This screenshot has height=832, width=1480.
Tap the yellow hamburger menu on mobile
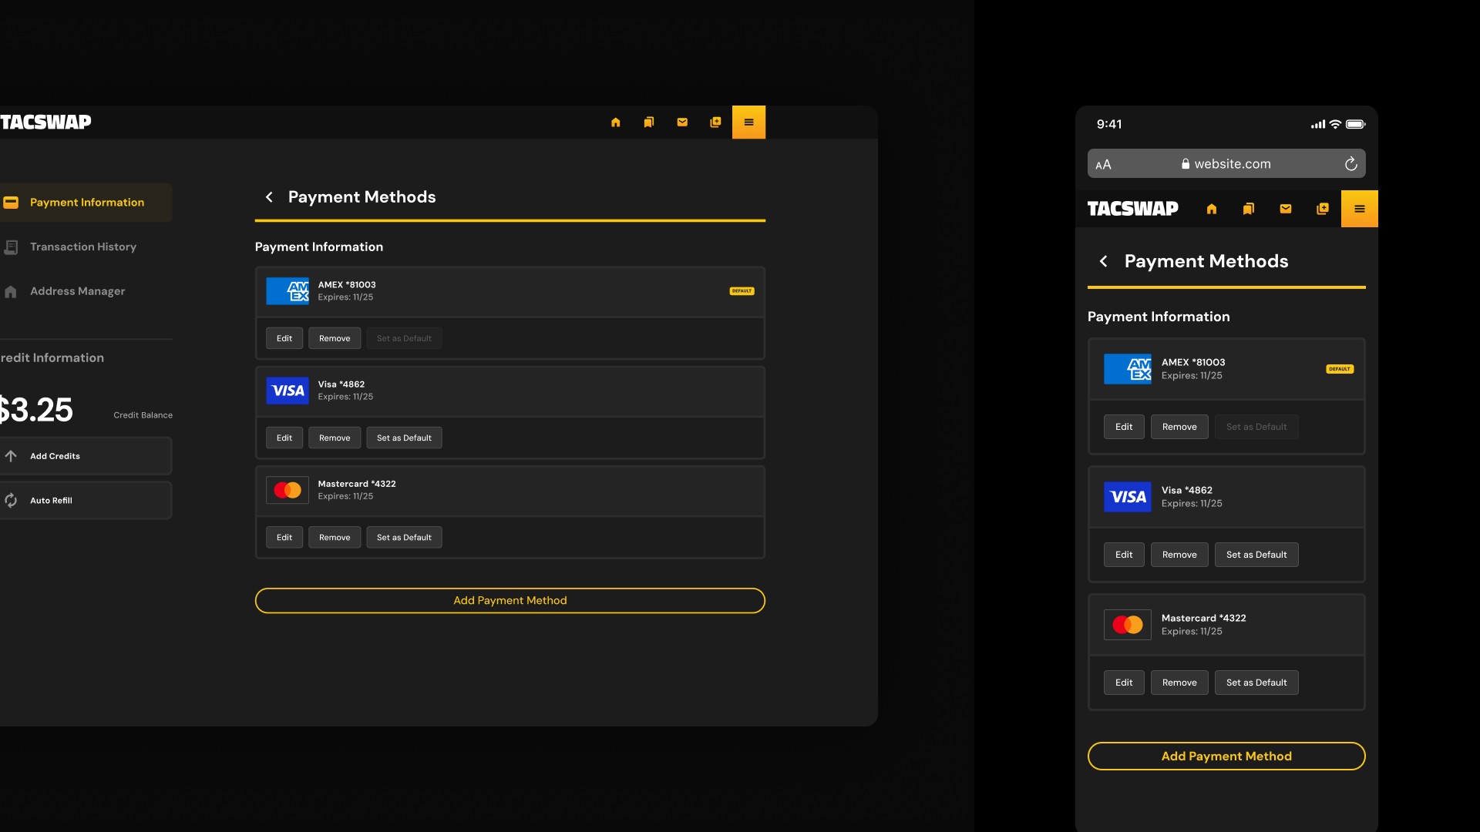1359,209
